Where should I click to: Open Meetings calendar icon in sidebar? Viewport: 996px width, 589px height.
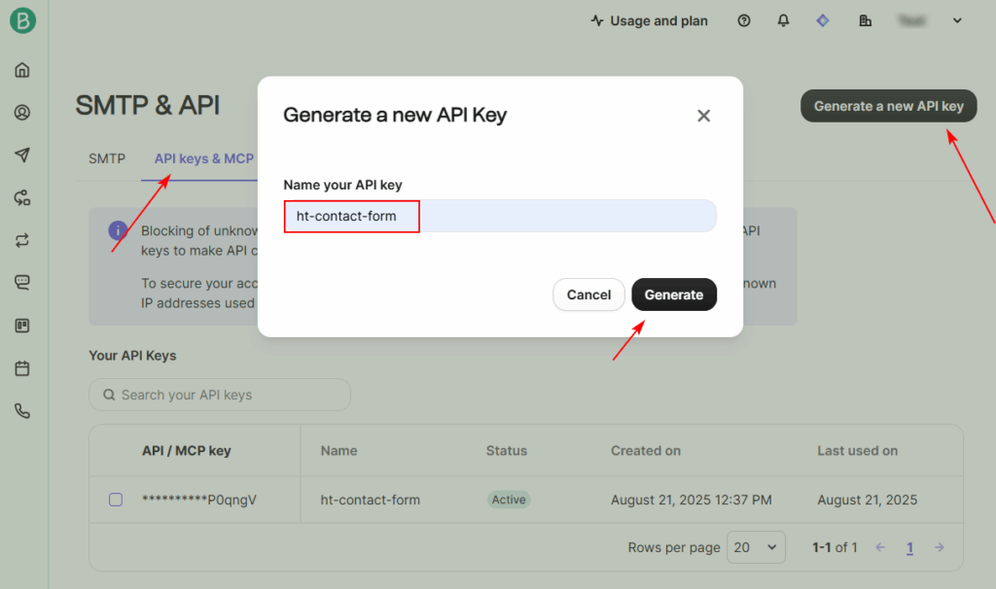tap(22, 368)
